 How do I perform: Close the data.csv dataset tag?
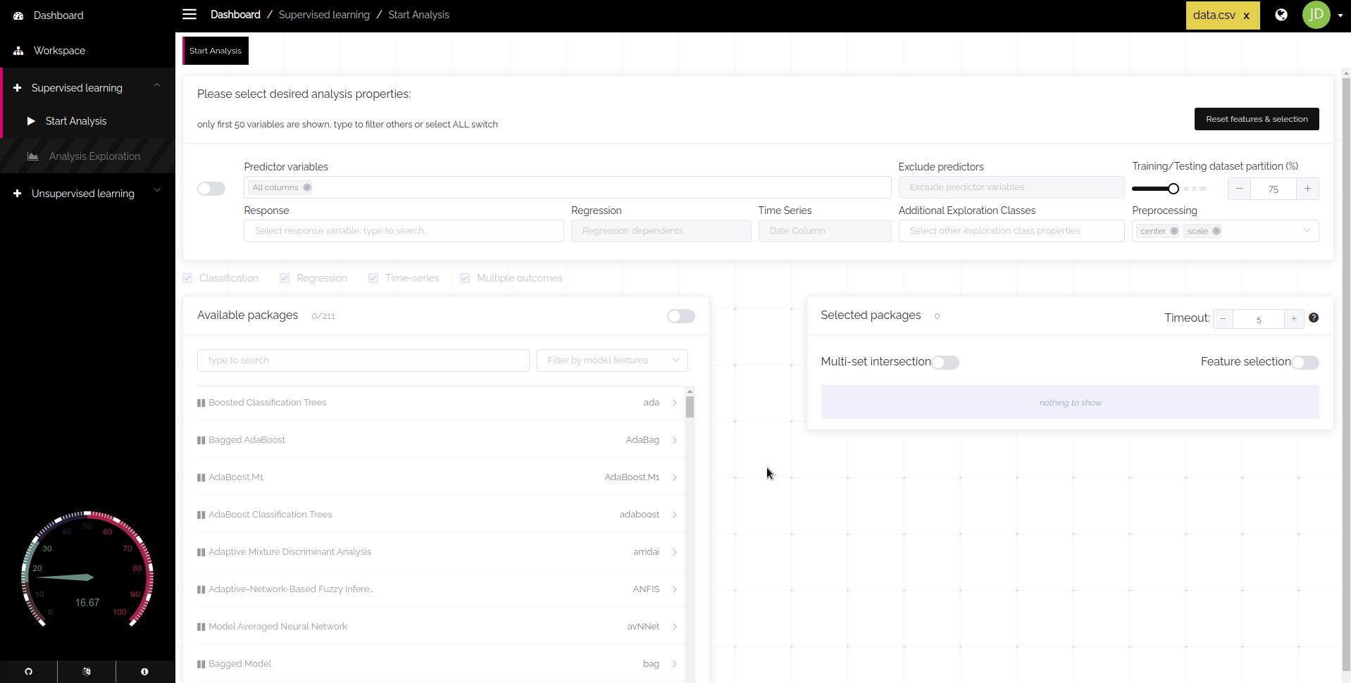(1246, 15)
